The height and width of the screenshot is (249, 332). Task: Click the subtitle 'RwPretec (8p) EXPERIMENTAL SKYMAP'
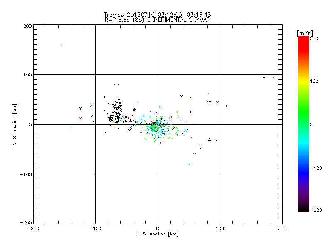point(158,20)
